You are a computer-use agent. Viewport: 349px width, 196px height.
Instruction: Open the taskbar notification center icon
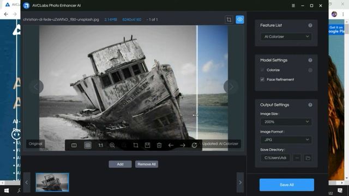point(340,191)
